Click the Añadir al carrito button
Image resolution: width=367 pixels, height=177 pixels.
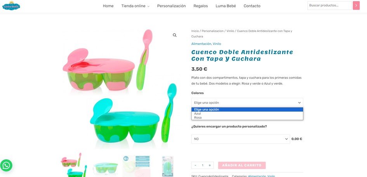coord(242,165)
